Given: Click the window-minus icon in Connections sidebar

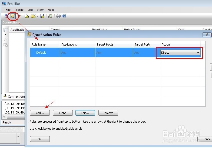Looking at the screenshot, I should (6, 45).
